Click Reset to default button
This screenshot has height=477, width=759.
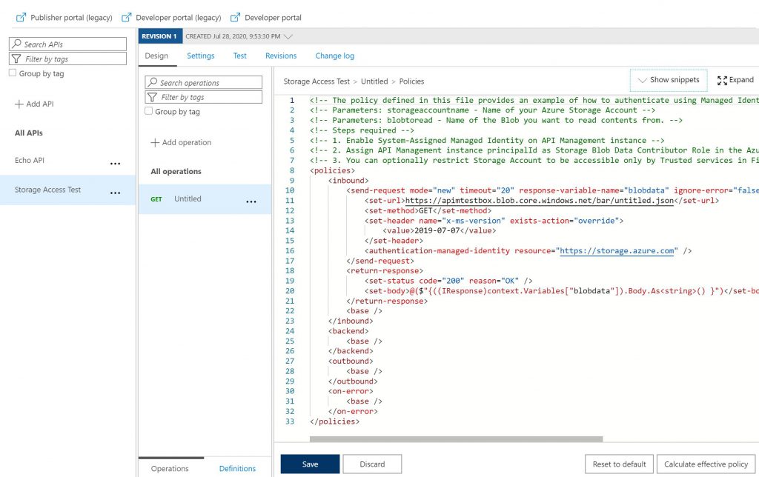tap(619, 464)
